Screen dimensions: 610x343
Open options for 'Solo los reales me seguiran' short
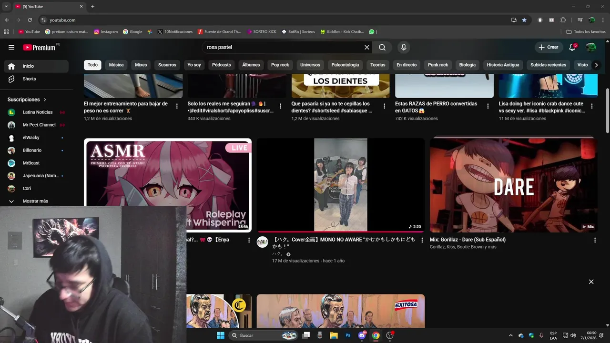(x=280, y=106)
